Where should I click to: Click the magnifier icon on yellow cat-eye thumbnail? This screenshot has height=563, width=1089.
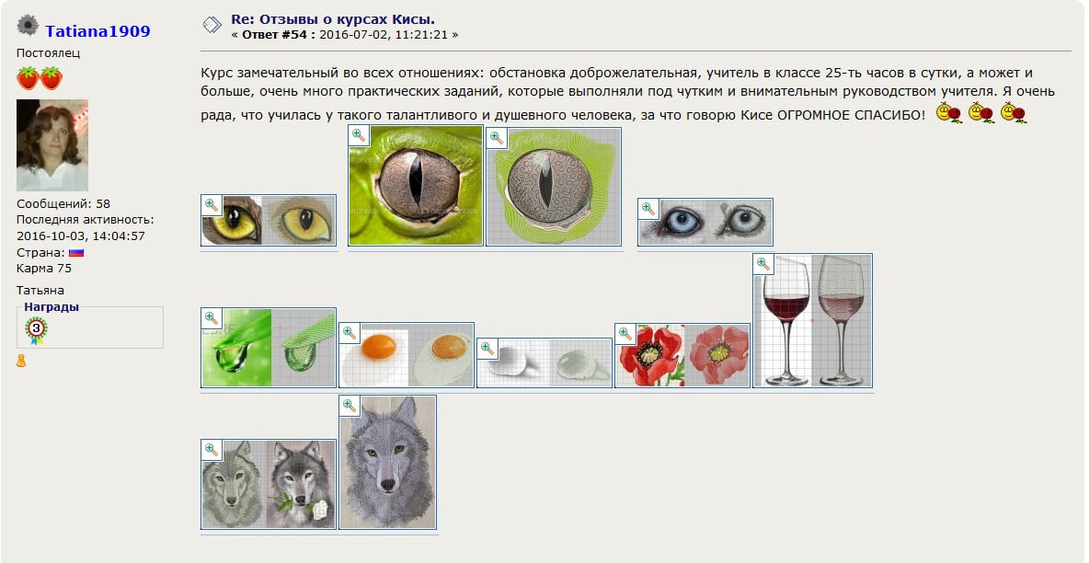(x=212, y=205)
